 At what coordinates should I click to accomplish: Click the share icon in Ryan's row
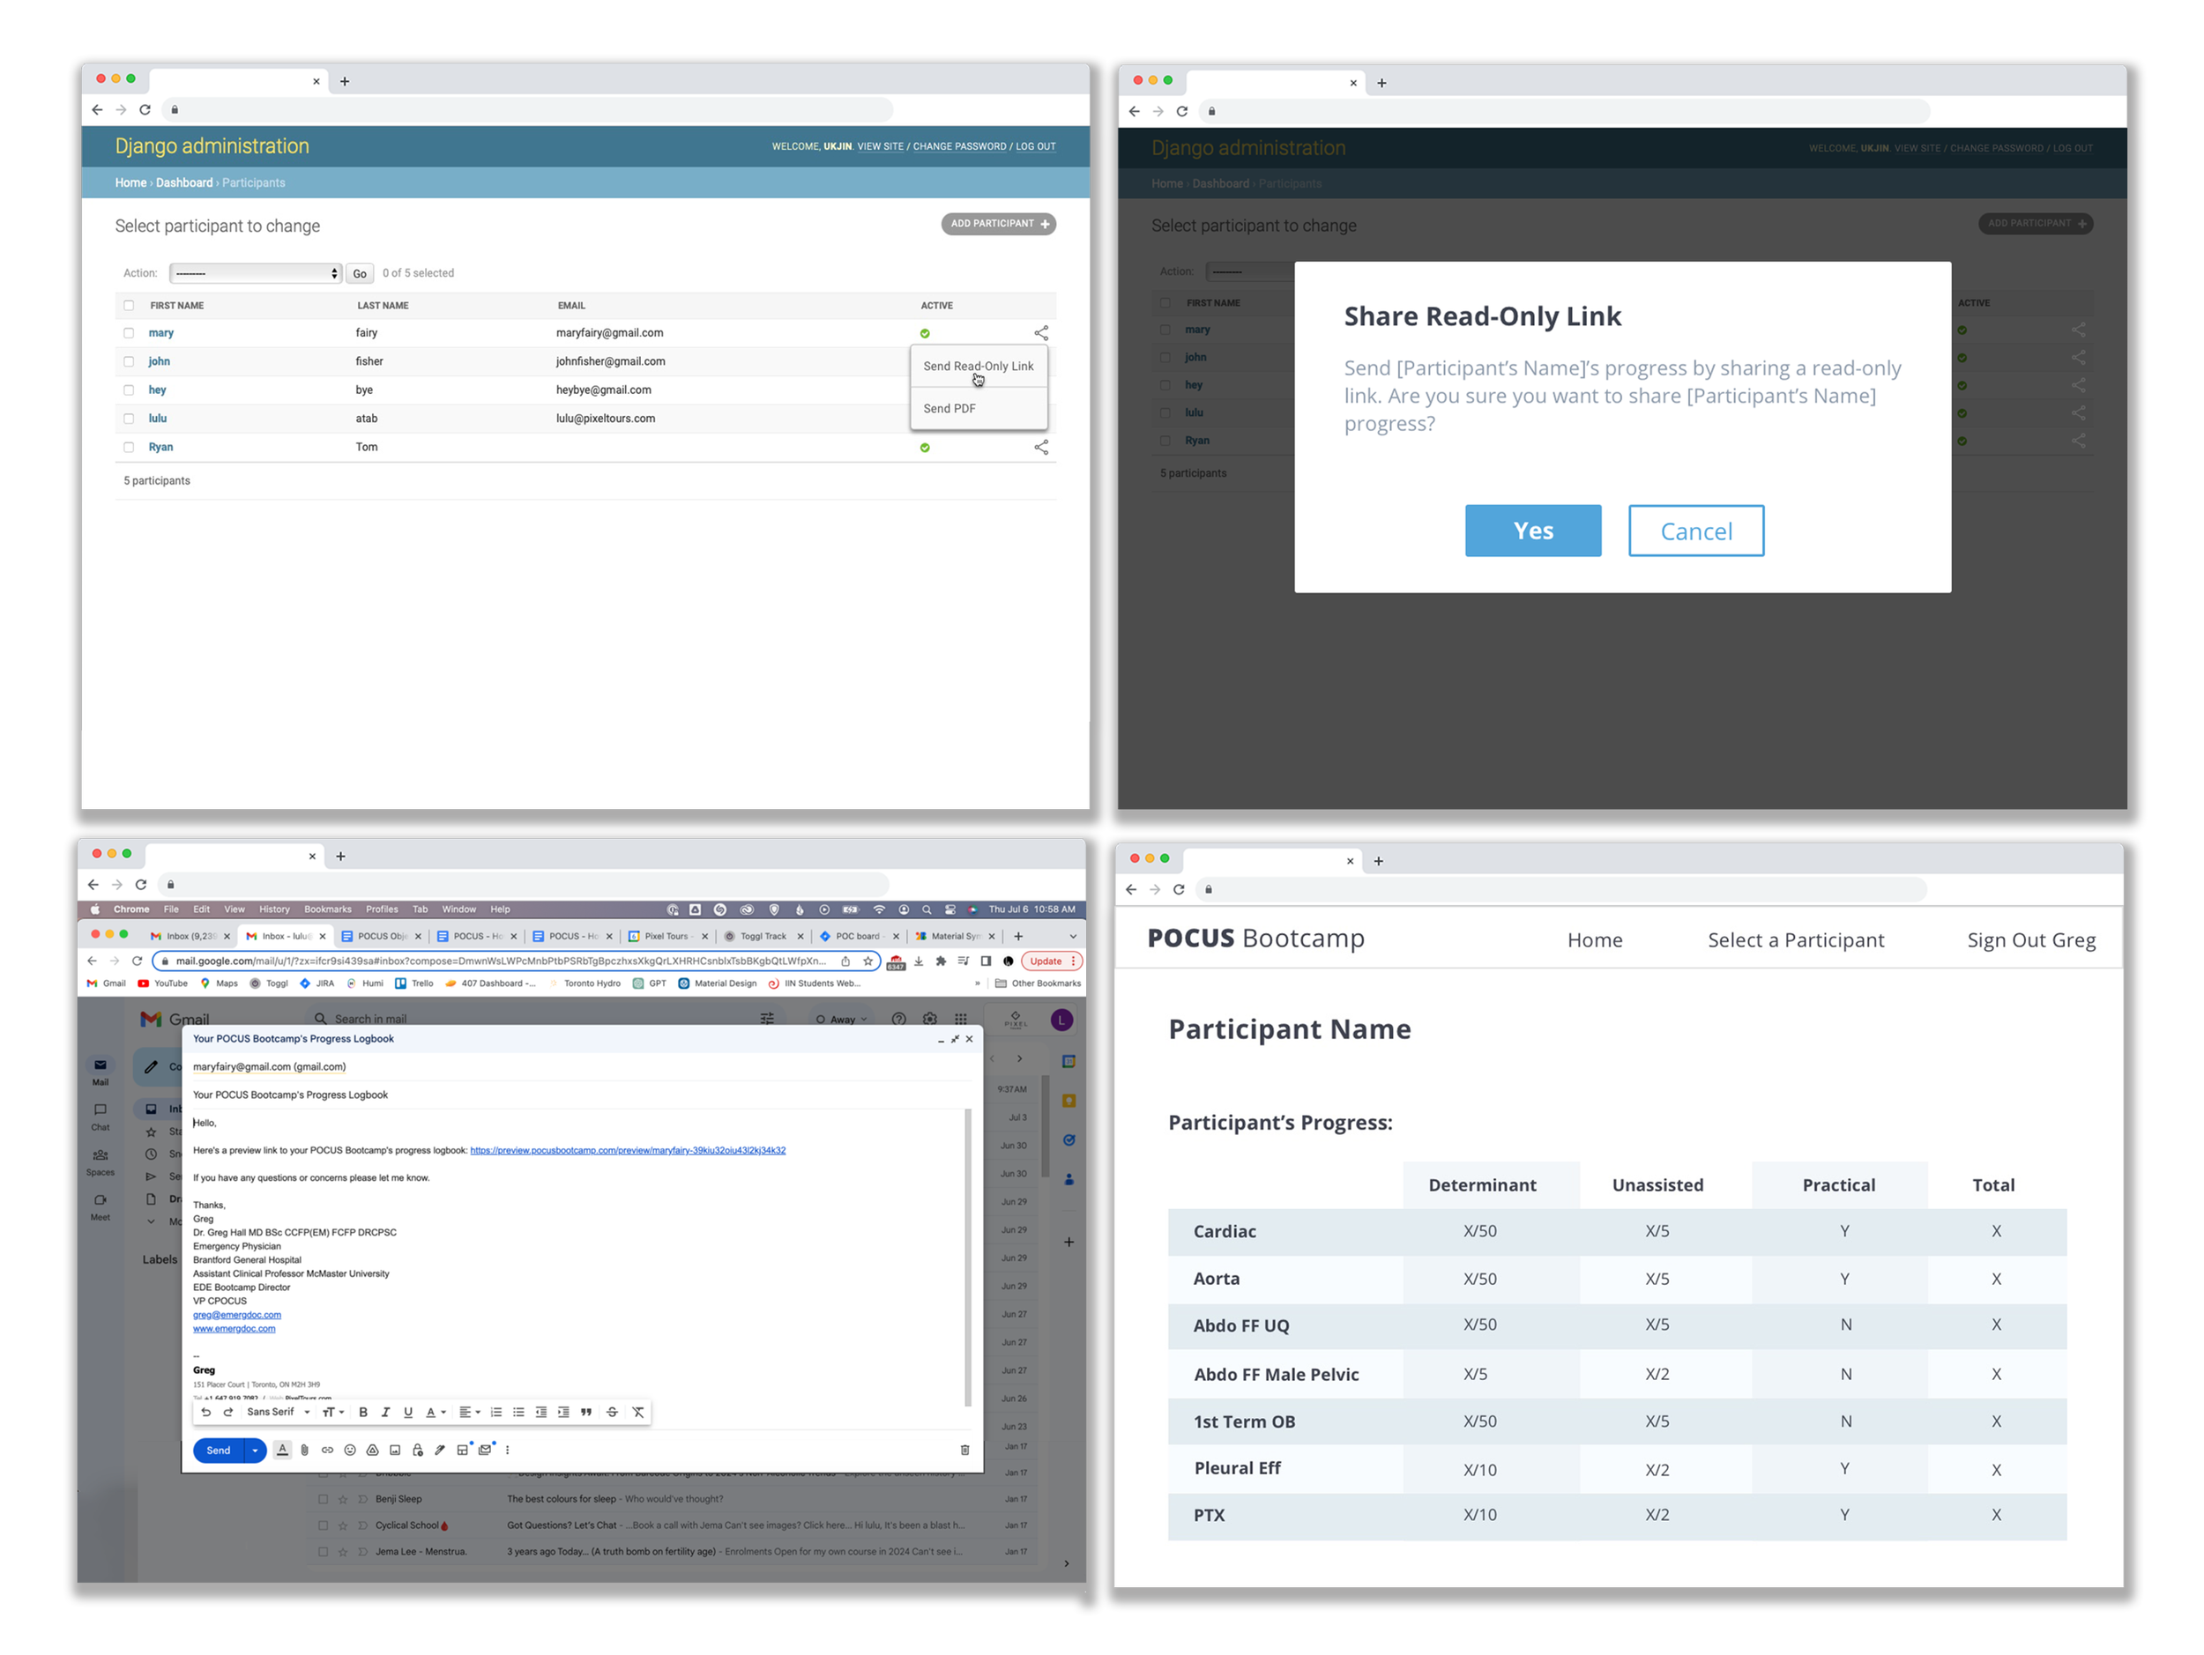pyautogui.click(x=1041, y=447)
